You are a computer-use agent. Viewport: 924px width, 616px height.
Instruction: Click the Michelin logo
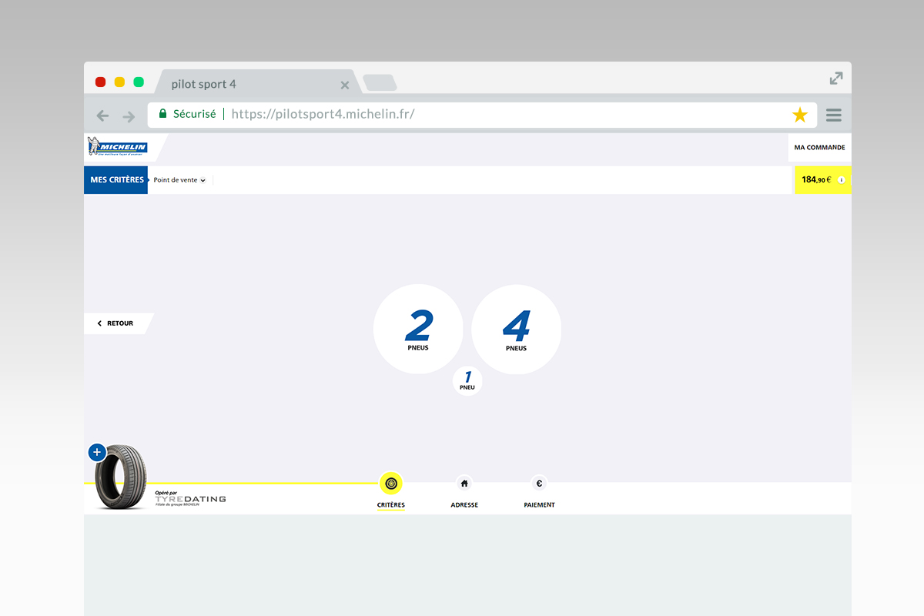(x=116, y=146)
